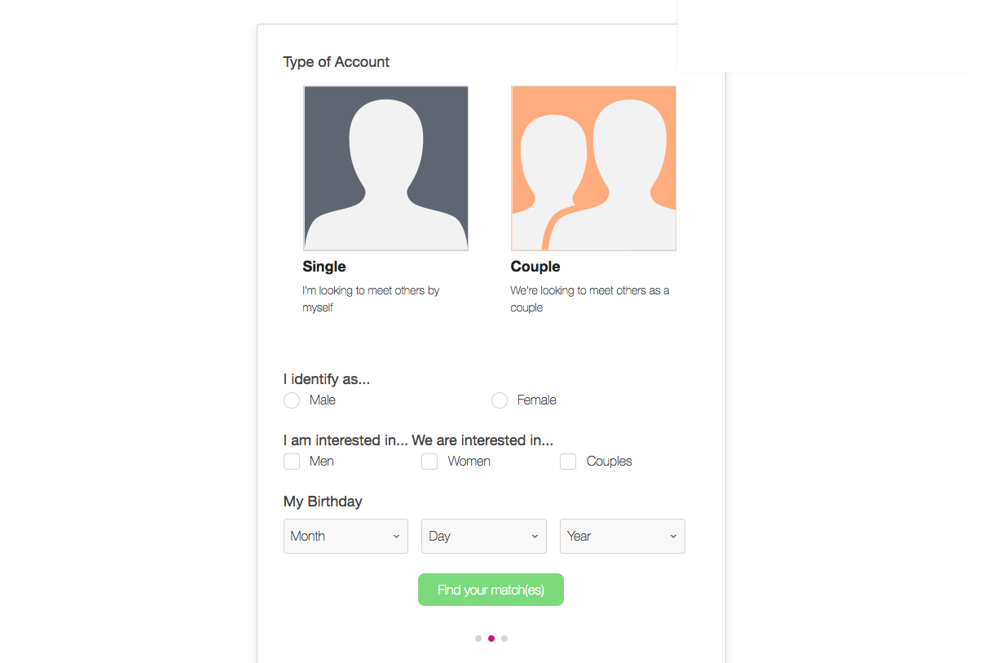Expand the Day birthday dropdown

tap(484, 537)
